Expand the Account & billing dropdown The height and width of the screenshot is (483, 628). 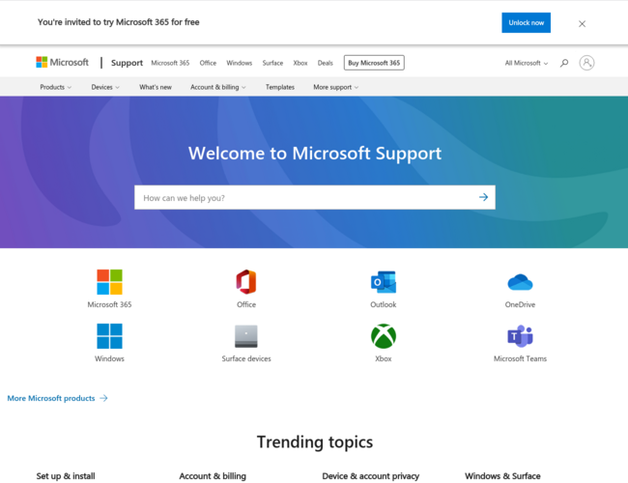pos(218,87)
